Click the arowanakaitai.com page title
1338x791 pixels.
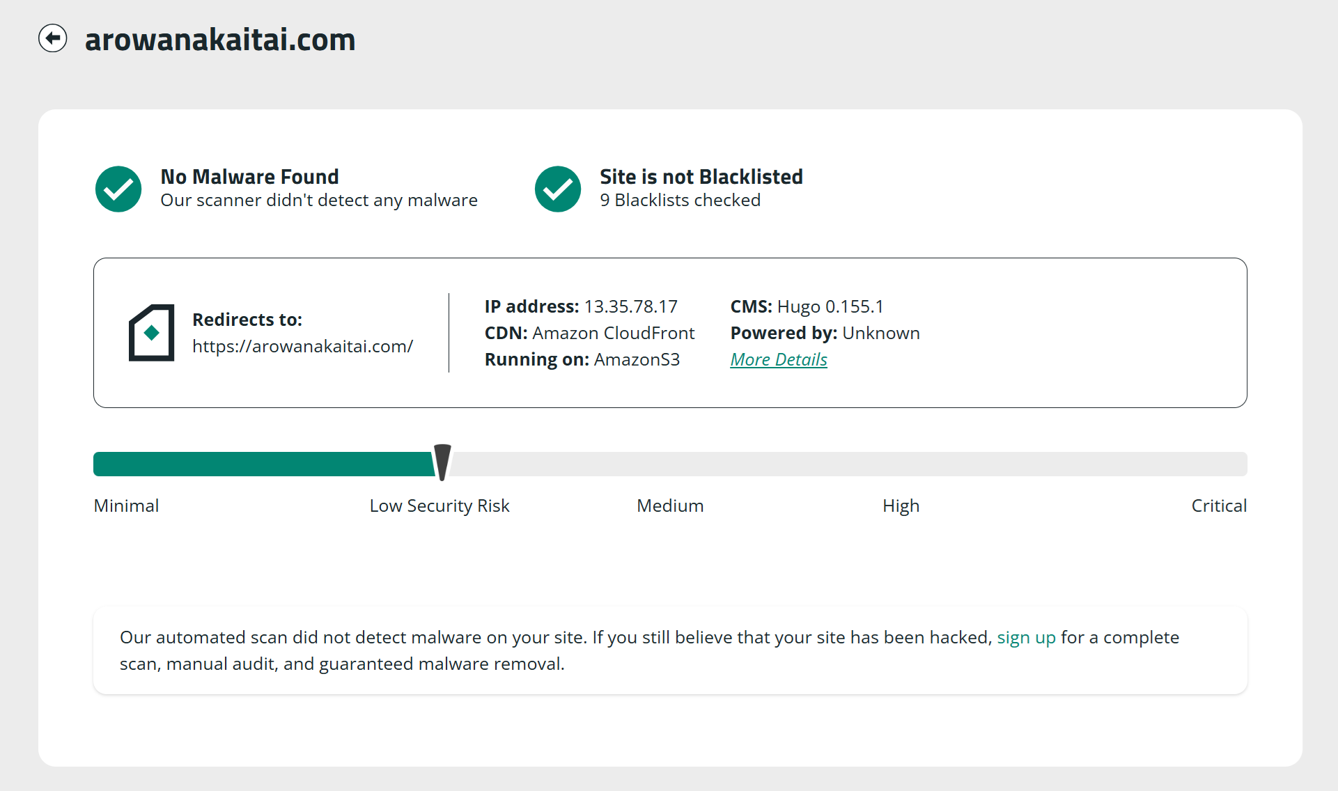coord(220,40)
